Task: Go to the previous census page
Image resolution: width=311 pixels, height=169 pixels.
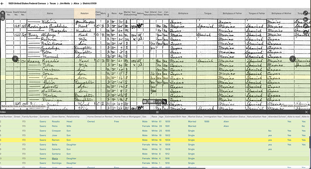Action: tap(15, 59)
